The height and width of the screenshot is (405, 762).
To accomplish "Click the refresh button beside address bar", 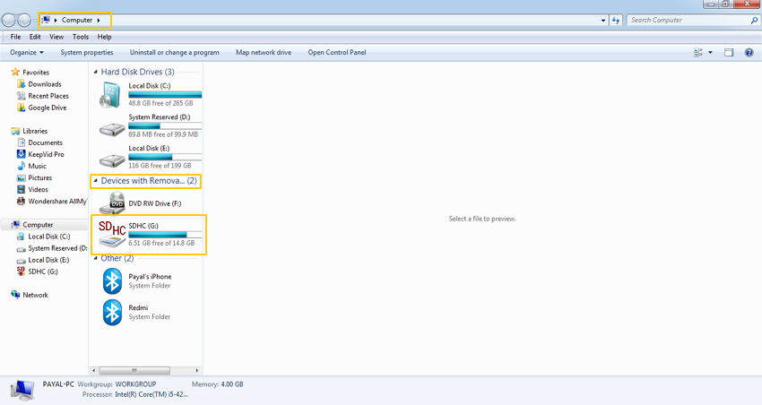I will pyautogui.click(x=616, y=21).
